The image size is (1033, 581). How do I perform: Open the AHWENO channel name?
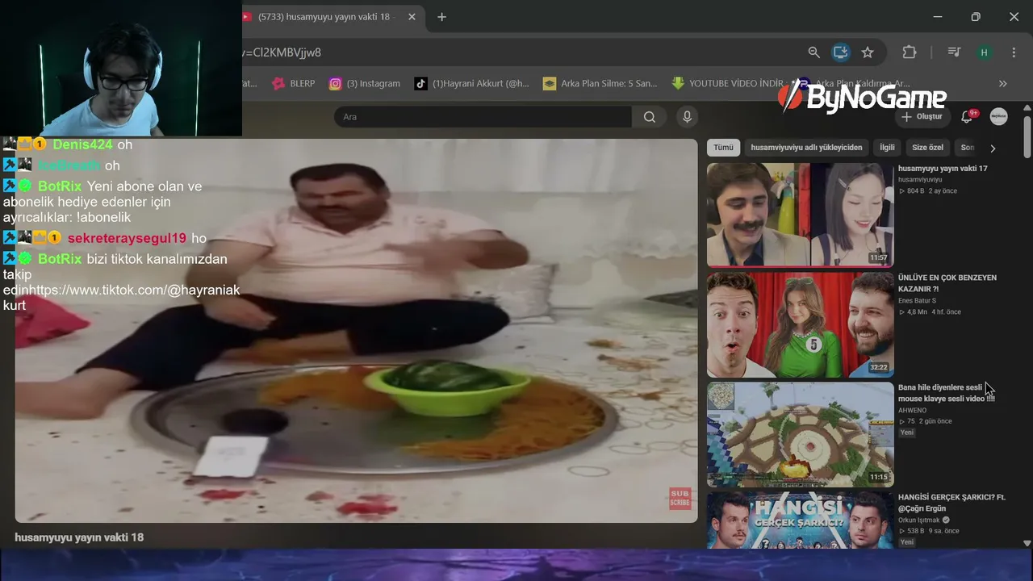tap(912, 411)
